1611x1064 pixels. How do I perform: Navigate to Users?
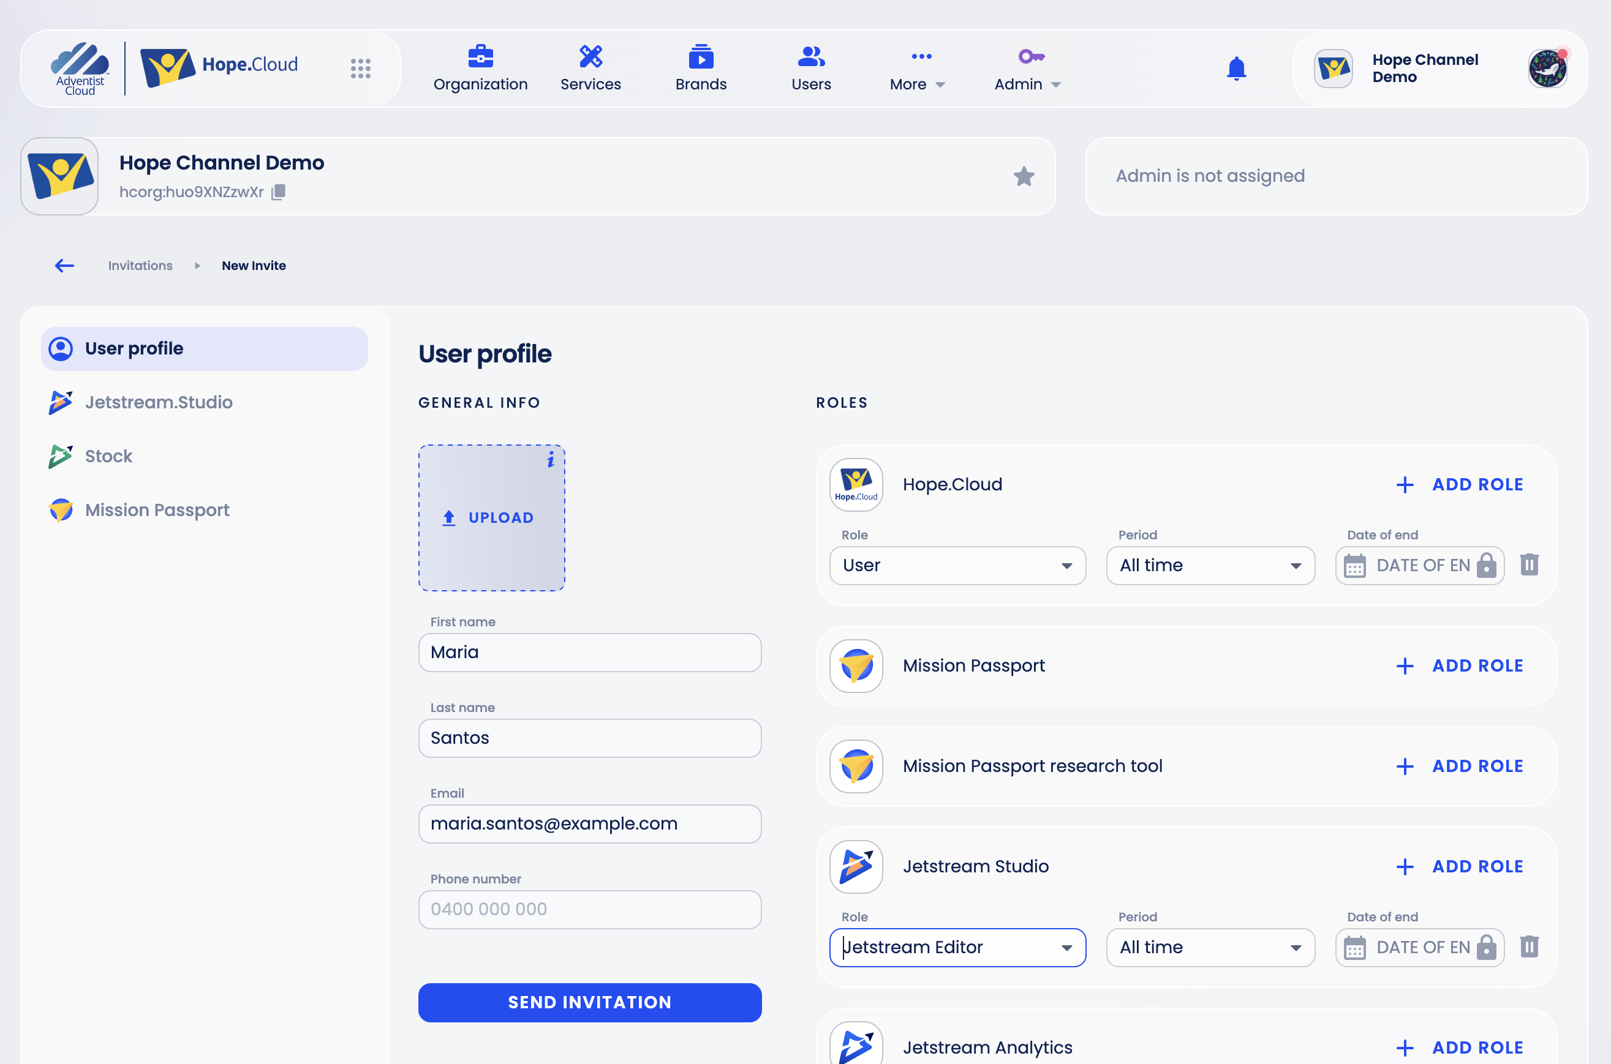click(x=810, y=69)
